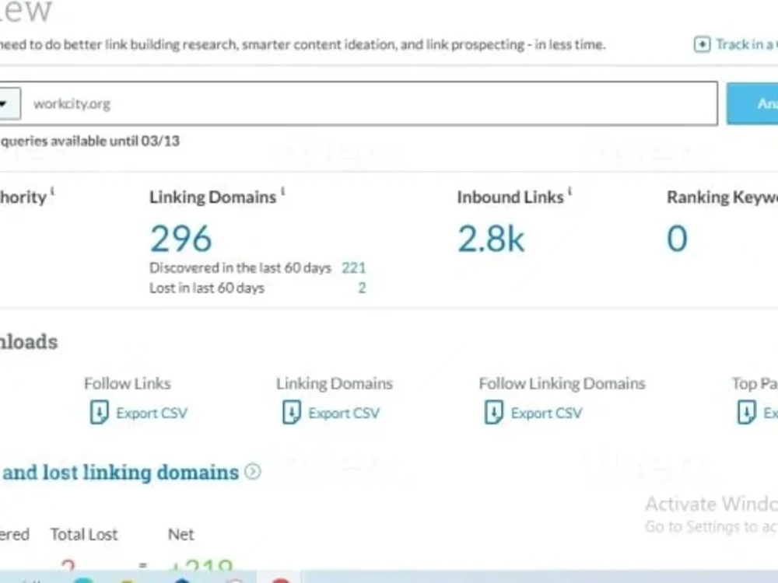Click info icon next to Linking Domains
Screen dimensions: 778x583
[x=283, y=191]
